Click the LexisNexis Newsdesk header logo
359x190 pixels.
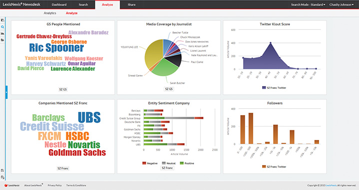coord(21,4)
